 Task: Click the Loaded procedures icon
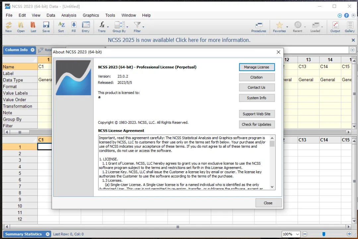pyautogui.click(x=315, y=27)
